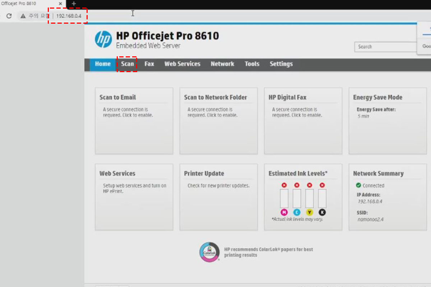Click the address bar showing 192.168.0.4
Image resolution: width=431 pixels, height=287 pixels.
click(69, 16)
